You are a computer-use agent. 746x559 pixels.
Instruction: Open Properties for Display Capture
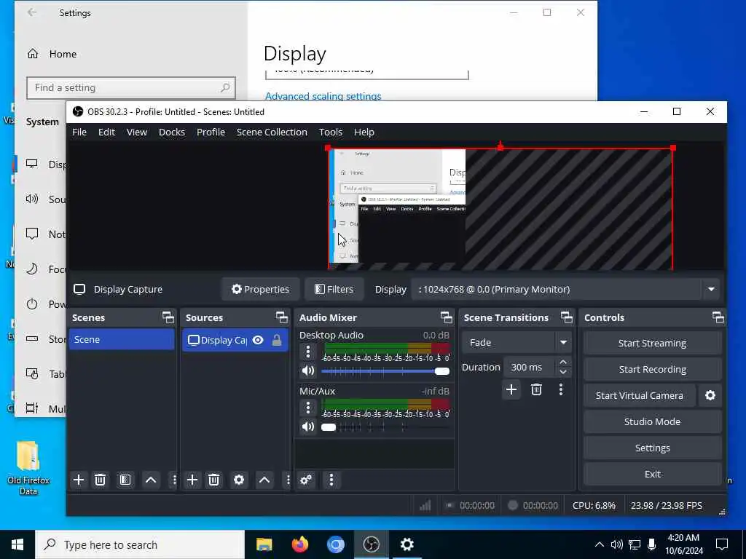tap(260, 290)
